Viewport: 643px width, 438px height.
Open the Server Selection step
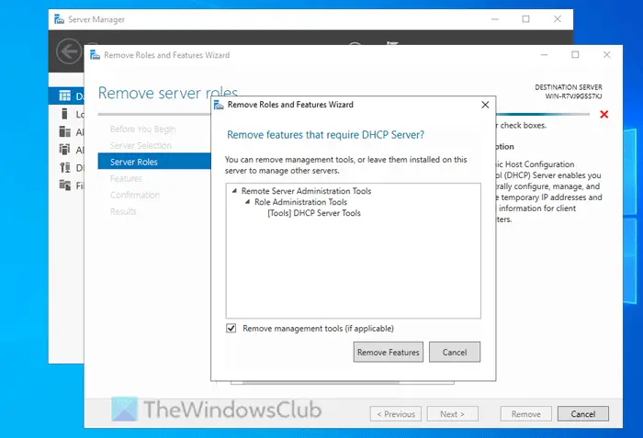[x=141, y=146]
